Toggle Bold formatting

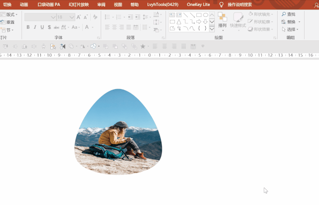pyautogui.click(x=28, y=27)
